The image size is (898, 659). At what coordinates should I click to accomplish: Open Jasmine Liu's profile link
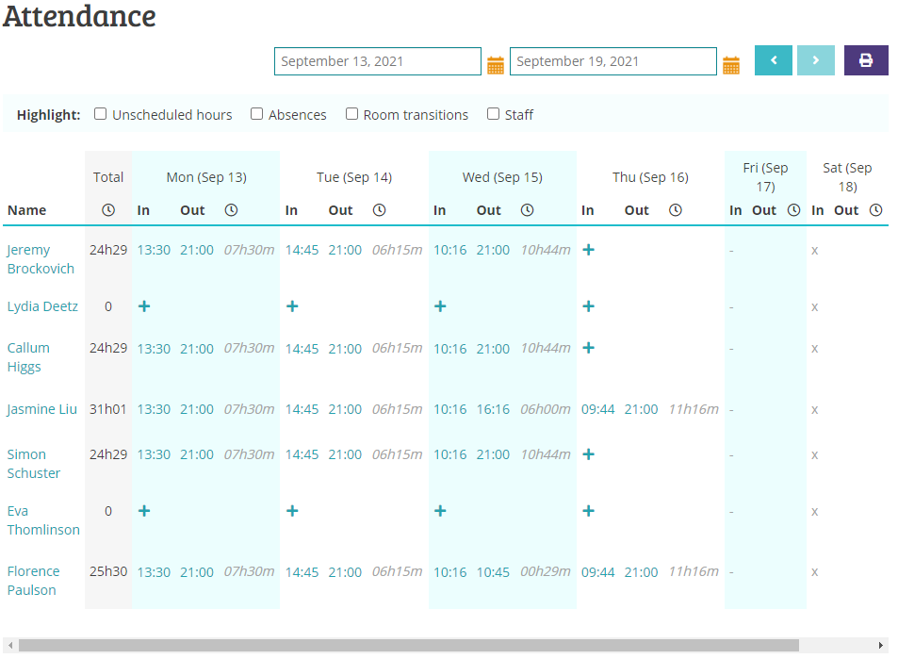[42, 409]
